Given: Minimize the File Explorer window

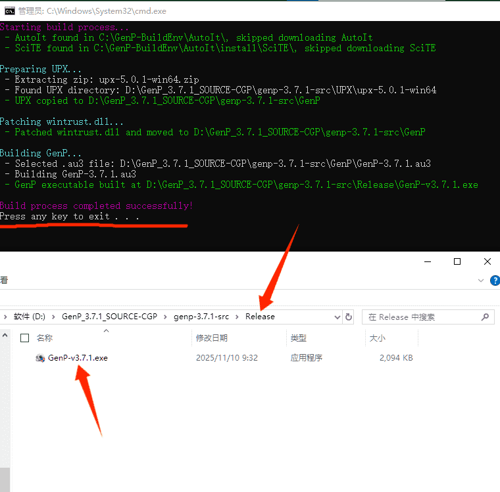Looking at the screenshot, I should (428, 261).
